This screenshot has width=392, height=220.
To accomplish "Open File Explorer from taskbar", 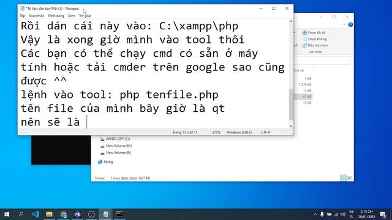I will click(49, 215).
